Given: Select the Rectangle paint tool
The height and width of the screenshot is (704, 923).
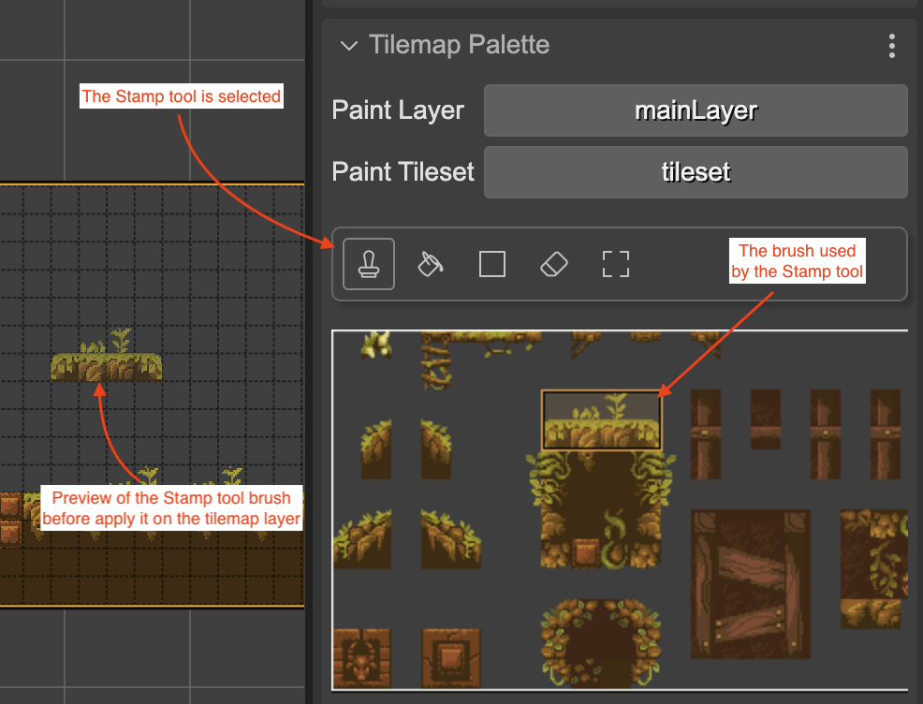Looking at the screenshot, I should (x=491, y=264).
